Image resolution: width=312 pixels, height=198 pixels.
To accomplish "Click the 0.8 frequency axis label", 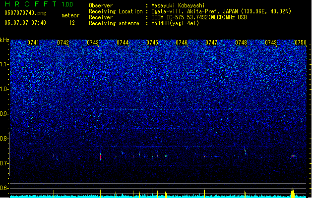I will click(x=4, y=139).
